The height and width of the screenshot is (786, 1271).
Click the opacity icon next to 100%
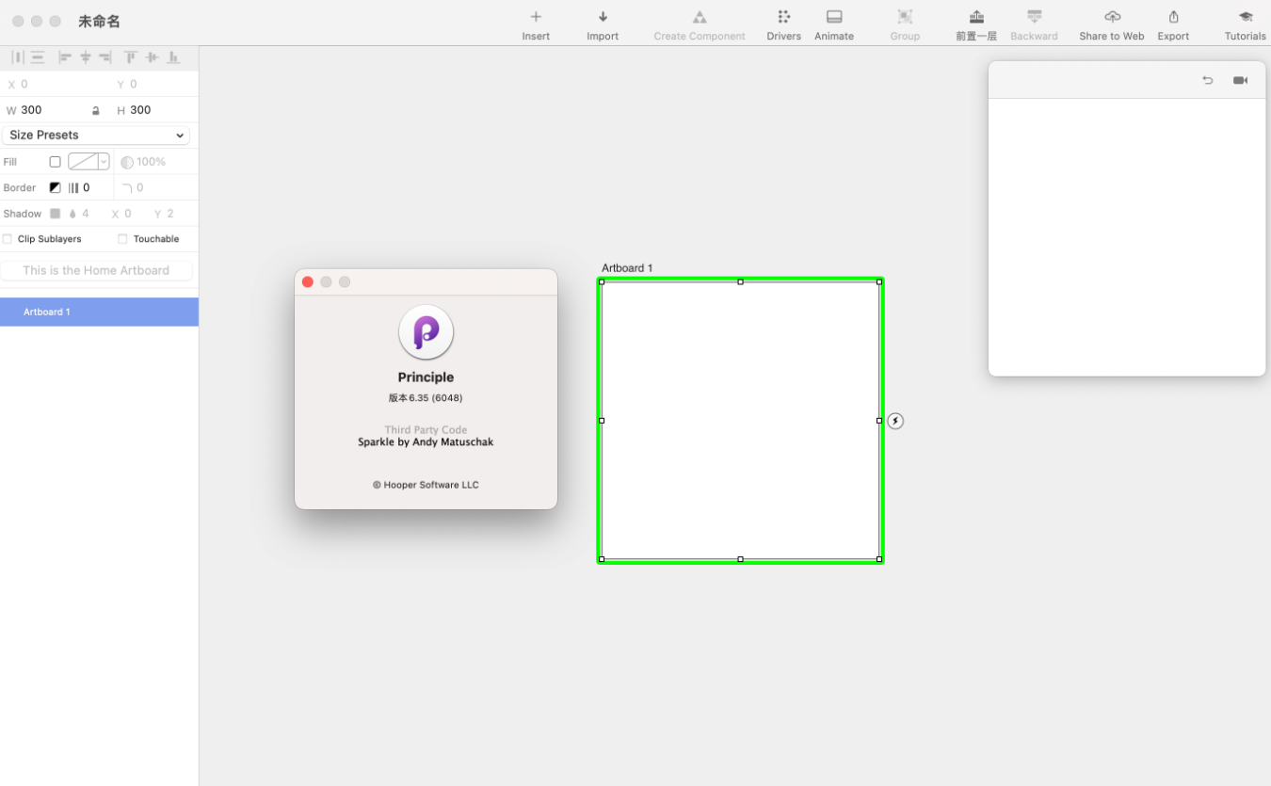coord(127,162)
